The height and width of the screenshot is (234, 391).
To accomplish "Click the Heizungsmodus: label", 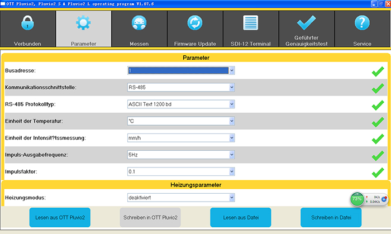I will pyautogui.click(x=25, y=198).
